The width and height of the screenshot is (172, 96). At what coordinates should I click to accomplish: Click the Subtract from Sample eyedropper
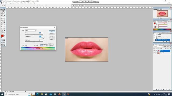[46, 45]
